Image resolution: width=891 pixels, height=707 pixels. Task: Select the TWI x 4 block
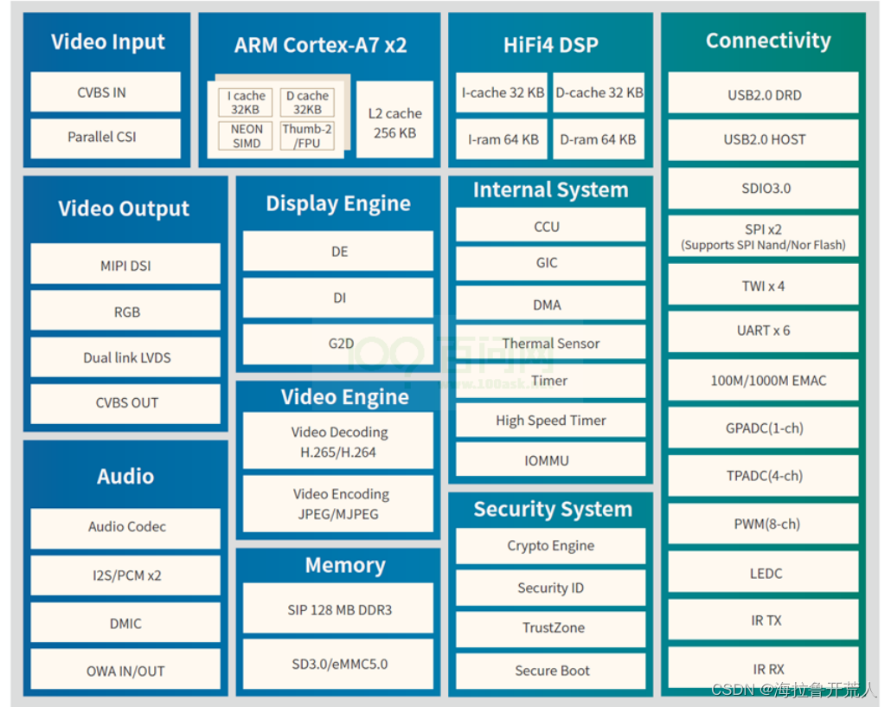click(x=764, y=285)
